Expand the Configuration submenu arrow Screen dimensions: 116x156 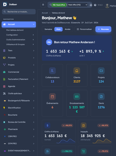[33, 35]
